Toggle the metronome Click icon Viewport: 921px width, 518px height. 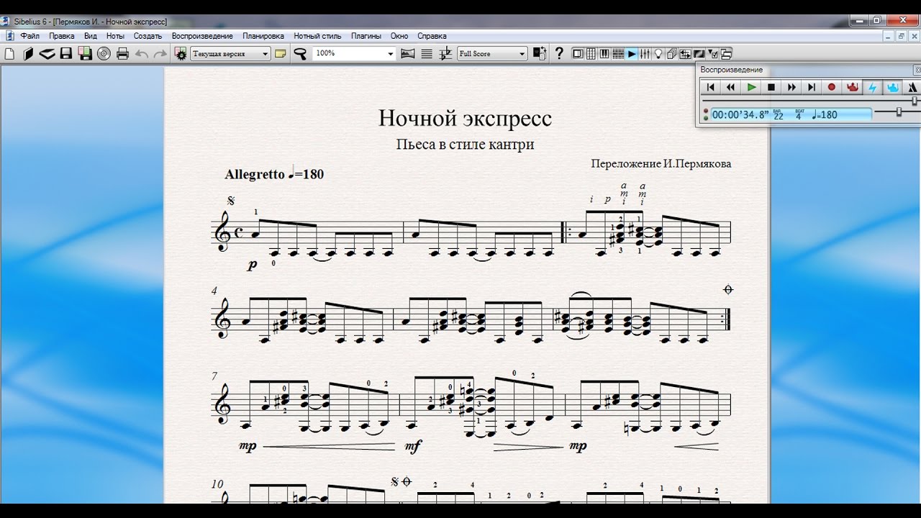click(x=912, y=87)
